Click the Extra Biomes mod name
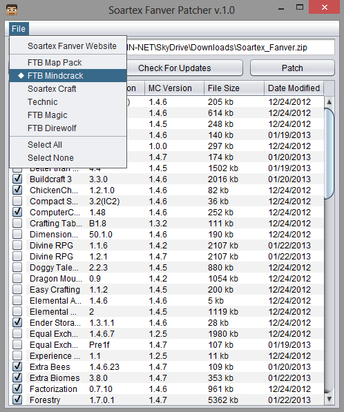Screen dimensions: 344x412 point(55,378)
